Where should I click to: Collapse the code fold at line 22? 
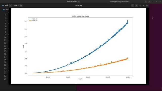8,71
